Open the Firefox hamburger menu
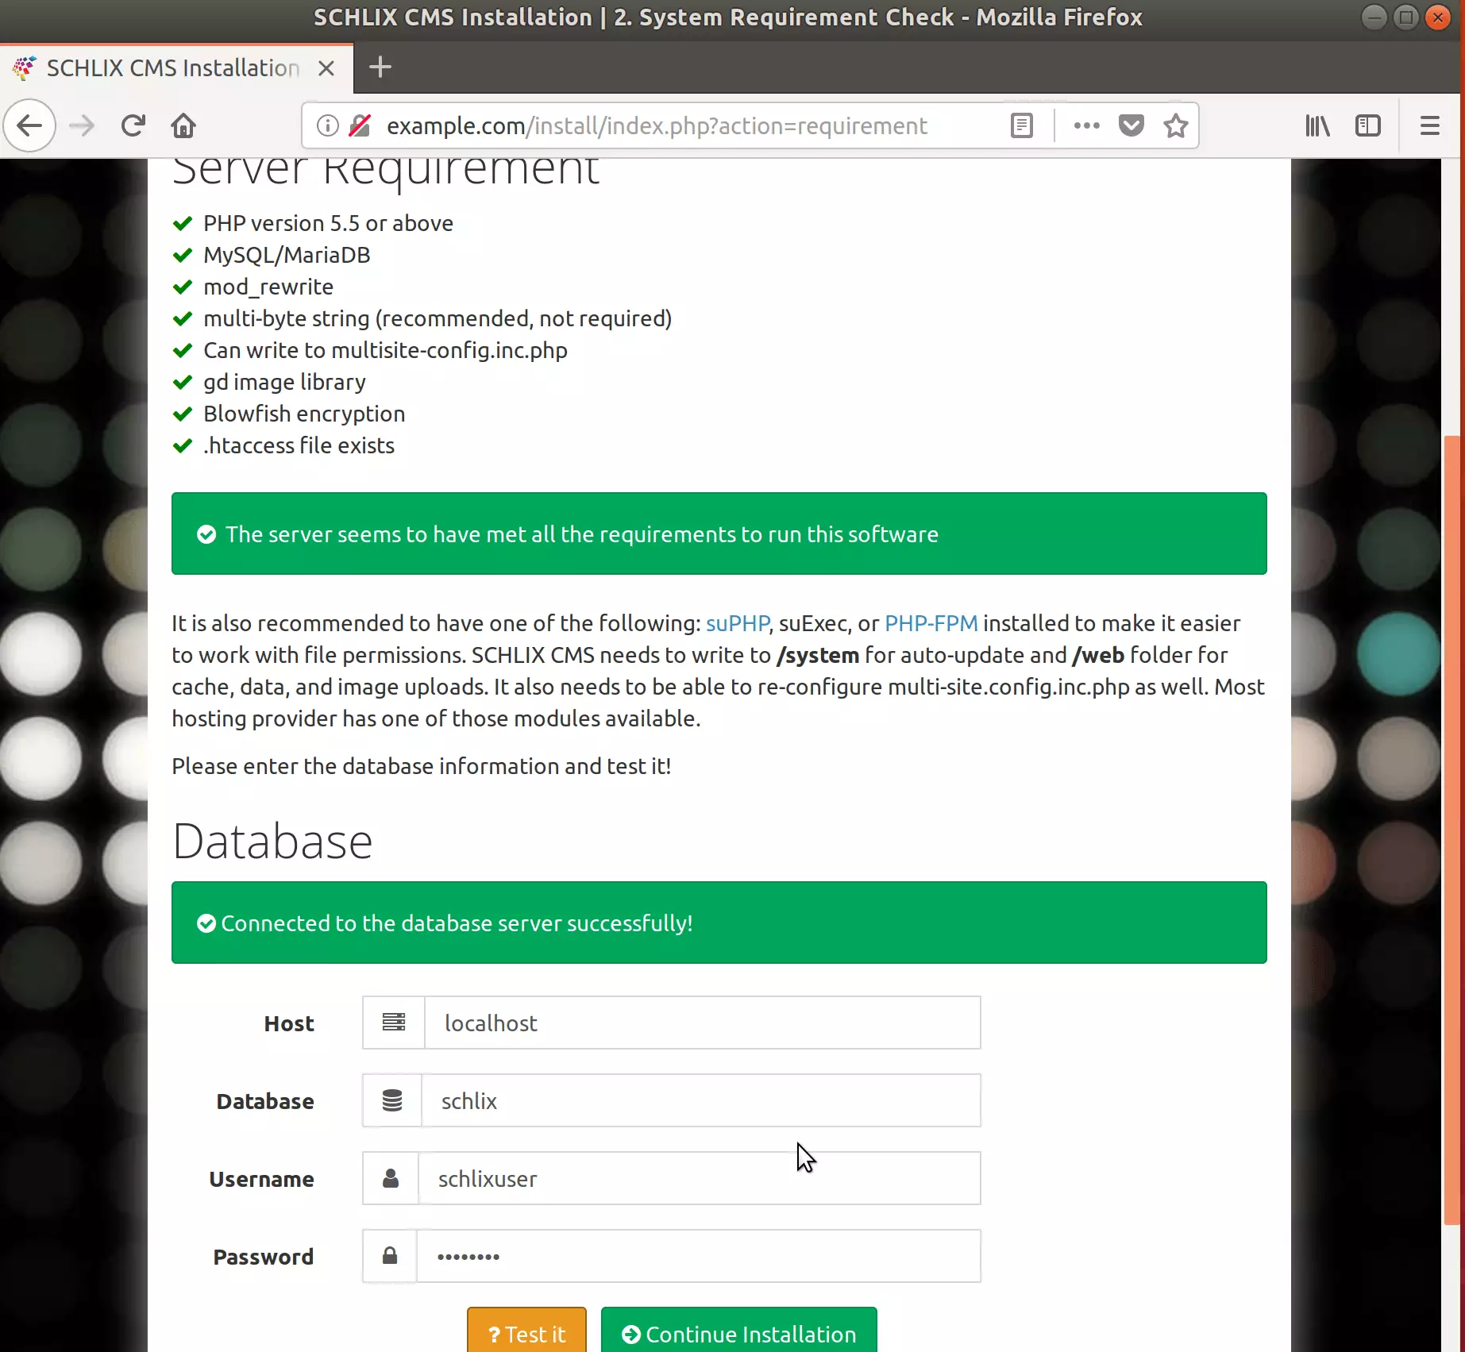Viewport: 1465px width, 1352px height. 1429,125
